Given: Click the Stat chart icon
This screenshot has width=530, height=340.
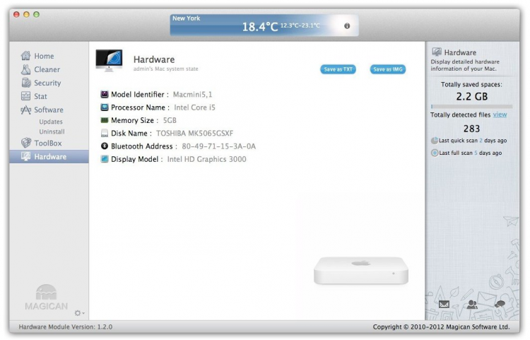Looking at the screenshot, I should click(x=25, y=96).
